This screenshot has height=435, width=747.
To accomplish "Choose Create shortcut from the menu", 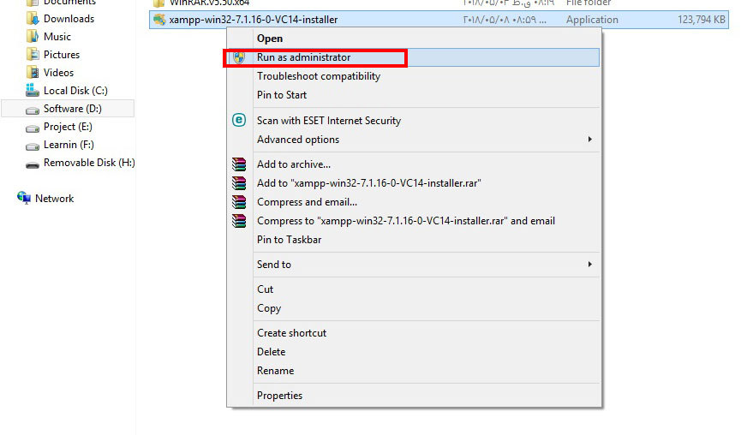I will (x=291, y=333).
